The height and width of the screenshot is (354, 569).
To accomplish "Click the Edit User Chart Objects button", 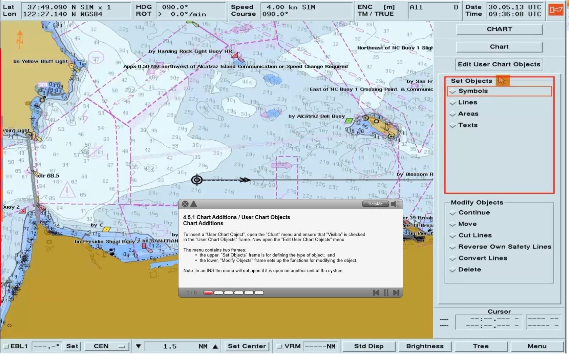I will 499,64.
